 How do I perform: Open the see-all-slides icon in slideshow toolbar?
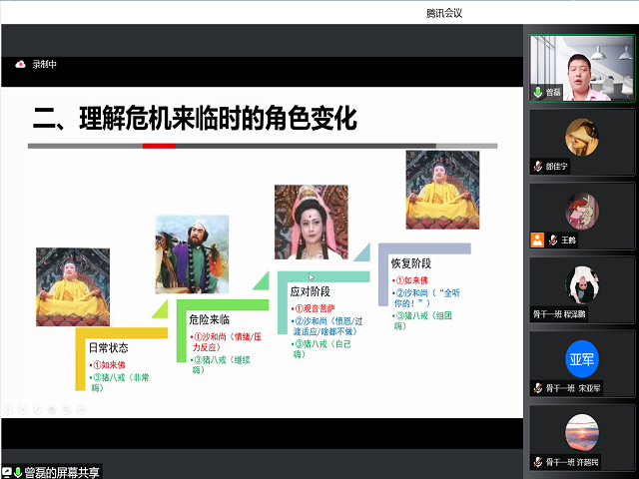coord(52,410)
